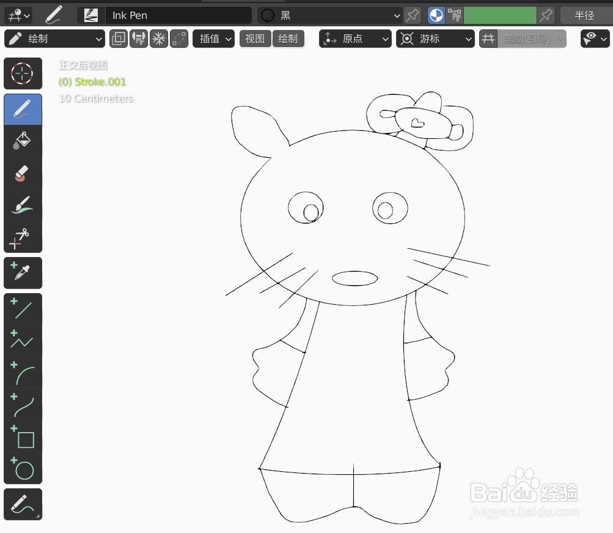Open the editor type menu
The image size is (613, 533).
tap(18, 16)
